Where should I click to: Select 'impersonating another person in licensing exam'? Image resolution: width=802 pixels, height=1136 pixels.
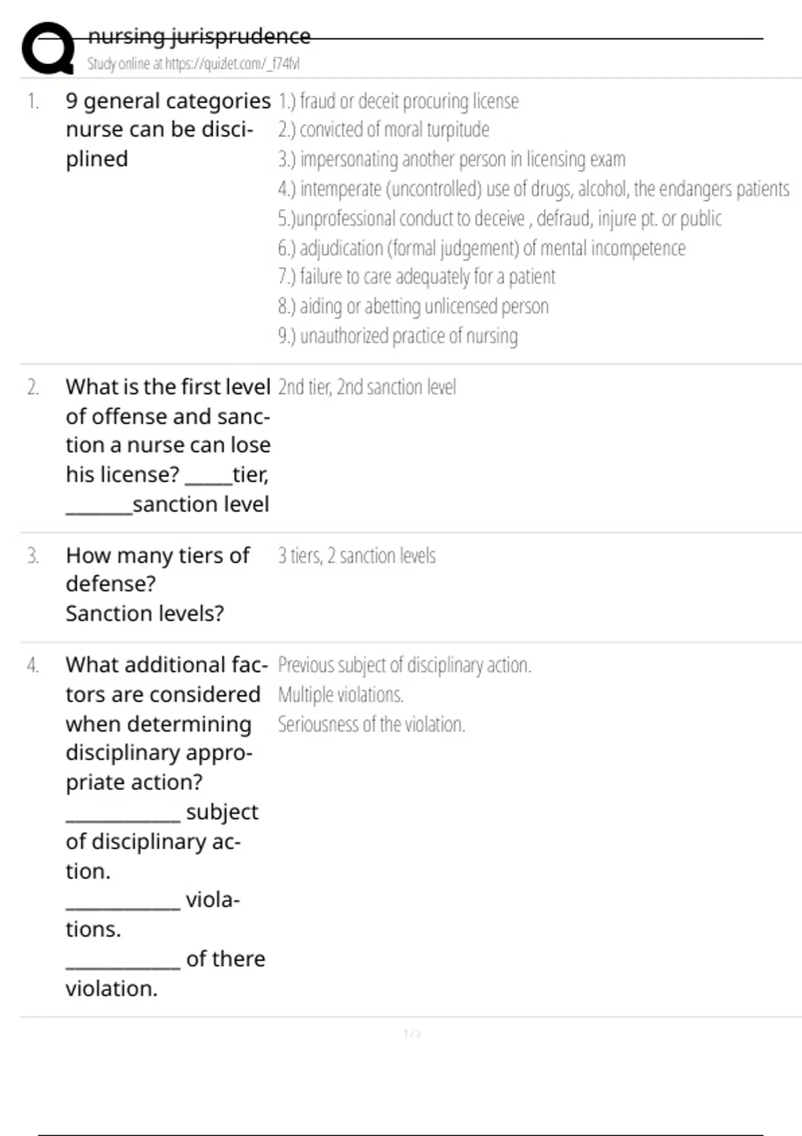click(452, 160)
